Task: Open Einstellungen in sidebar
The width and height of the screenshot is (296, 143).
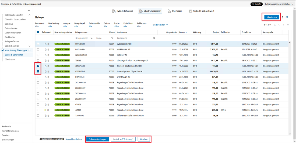Action: click(8, 140)
